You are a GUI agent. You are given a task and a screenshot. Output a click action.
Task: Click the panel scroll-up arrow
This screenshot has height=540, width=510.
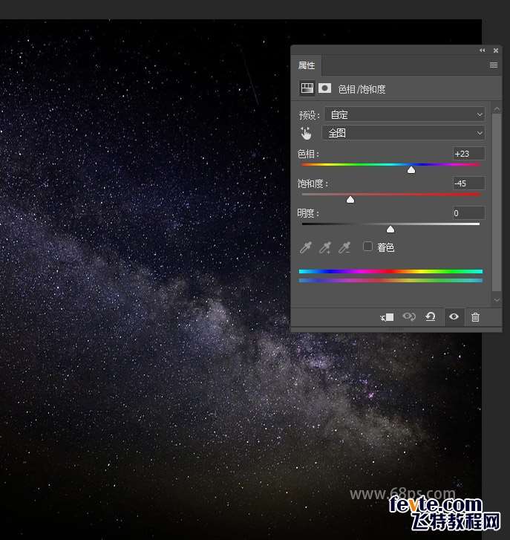pyautogui.click(x=497, y=109)
